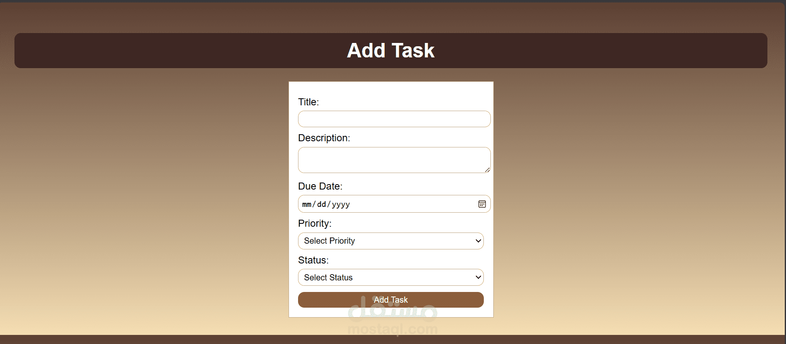The height and width of the screenshot is (344, 786).
Task: Click the 'Title:' label
Action: pos(308,102)
